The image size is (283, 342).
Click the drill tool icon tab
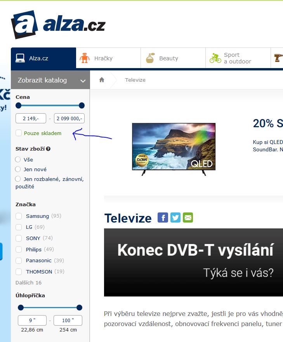278,58
